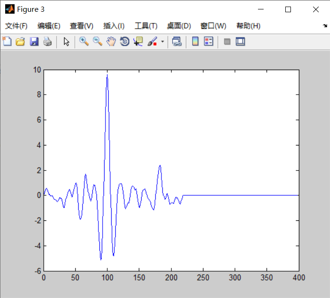Click the Hide Plot Tools icon

(x=227, y=41)
